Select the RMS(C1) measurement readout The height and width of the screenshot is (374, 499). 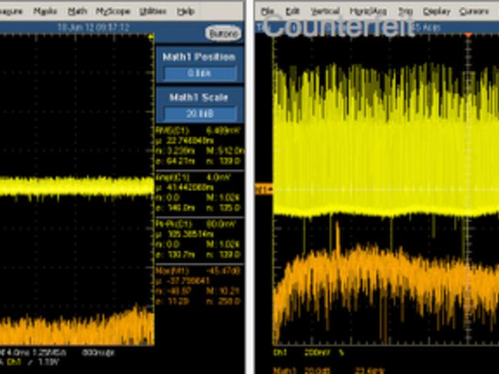(x=198, y=146)
